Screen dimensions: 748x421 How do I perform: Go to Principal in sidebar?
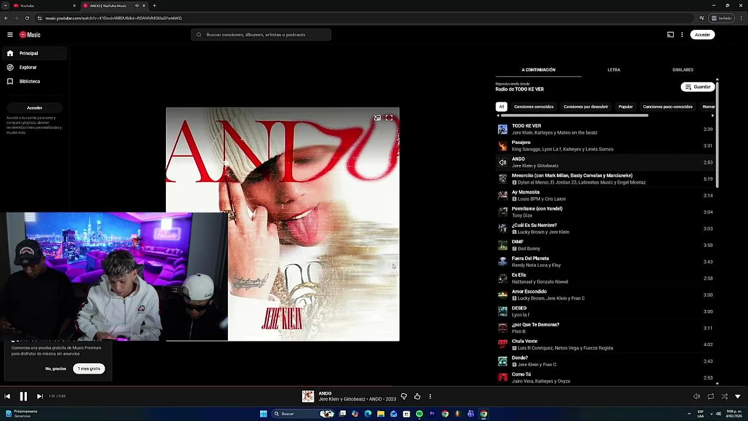tap(34, 53)
